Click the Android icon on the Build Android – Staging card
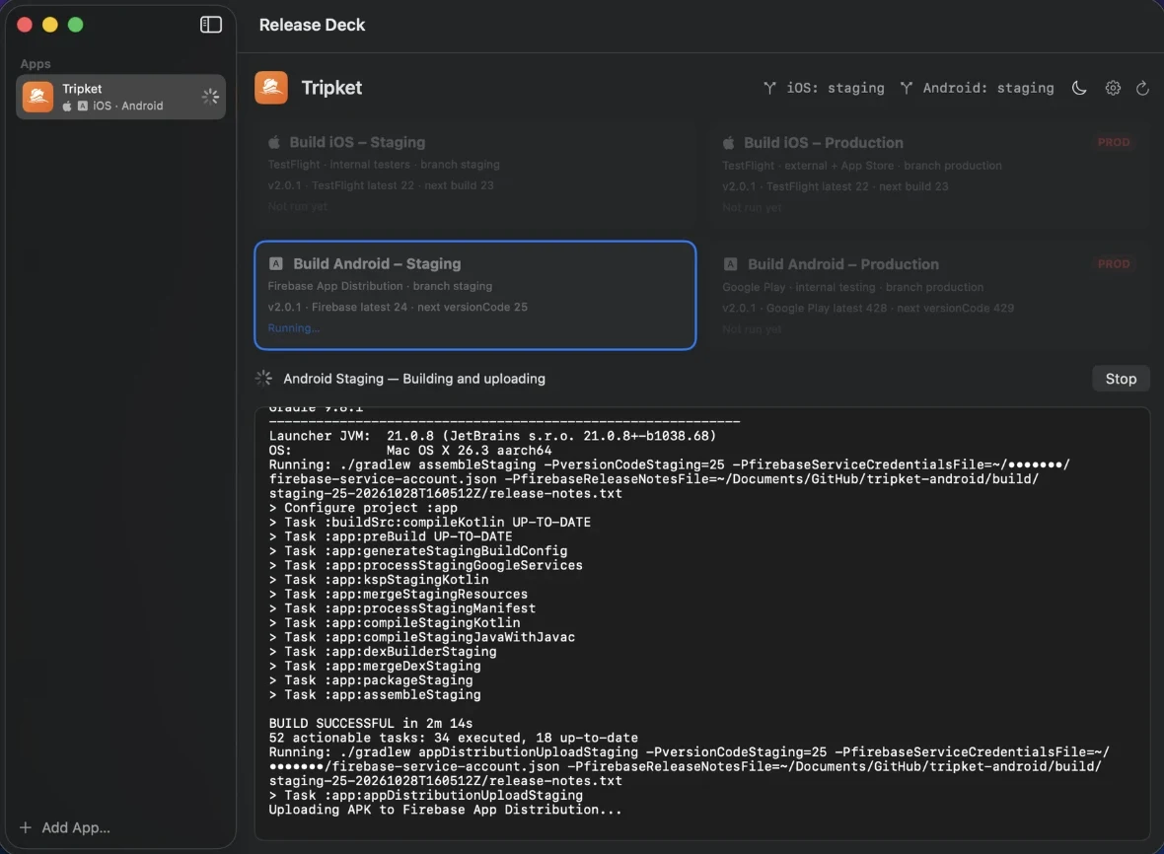 coord(275,263)
